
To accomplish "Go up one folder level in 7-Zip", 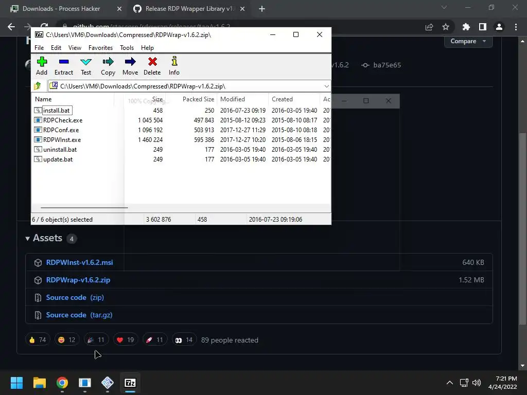I will point(38,86).
